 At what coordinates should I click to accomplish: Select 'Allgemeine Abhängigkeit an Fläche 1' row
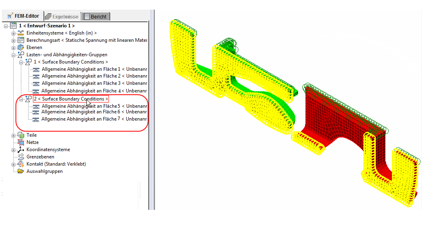pyautogui.click(x=94, y=69)
